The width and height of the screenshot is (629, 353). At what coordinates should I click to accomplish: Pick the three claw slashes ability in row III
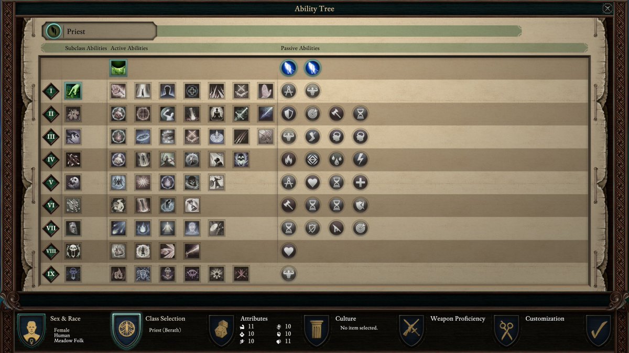241,136
